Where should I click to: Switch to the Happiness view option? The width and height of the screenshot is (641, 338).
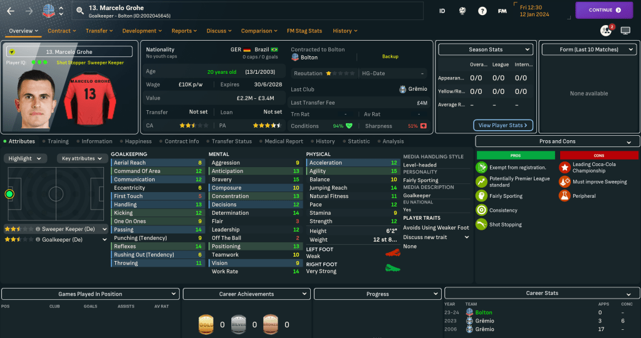[135, 141]
